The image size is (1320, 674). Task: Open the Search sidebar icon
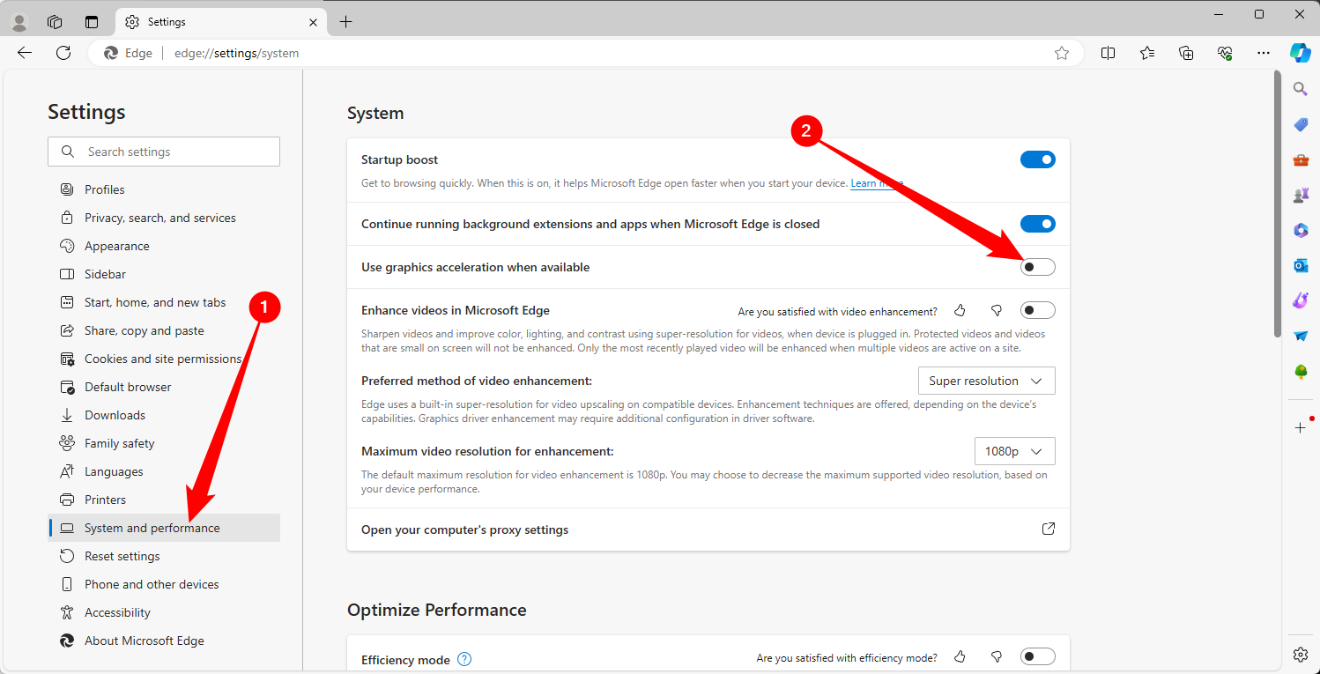point(1301,88)
